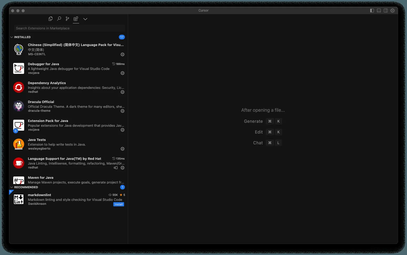This screenshot has height=255, width=407.
Task: Click the Dracula Official vampire icon
Action: [19, 106]
